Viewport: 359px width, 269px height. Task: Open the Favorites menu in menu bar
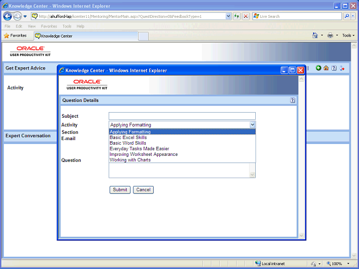click(49, 26)
